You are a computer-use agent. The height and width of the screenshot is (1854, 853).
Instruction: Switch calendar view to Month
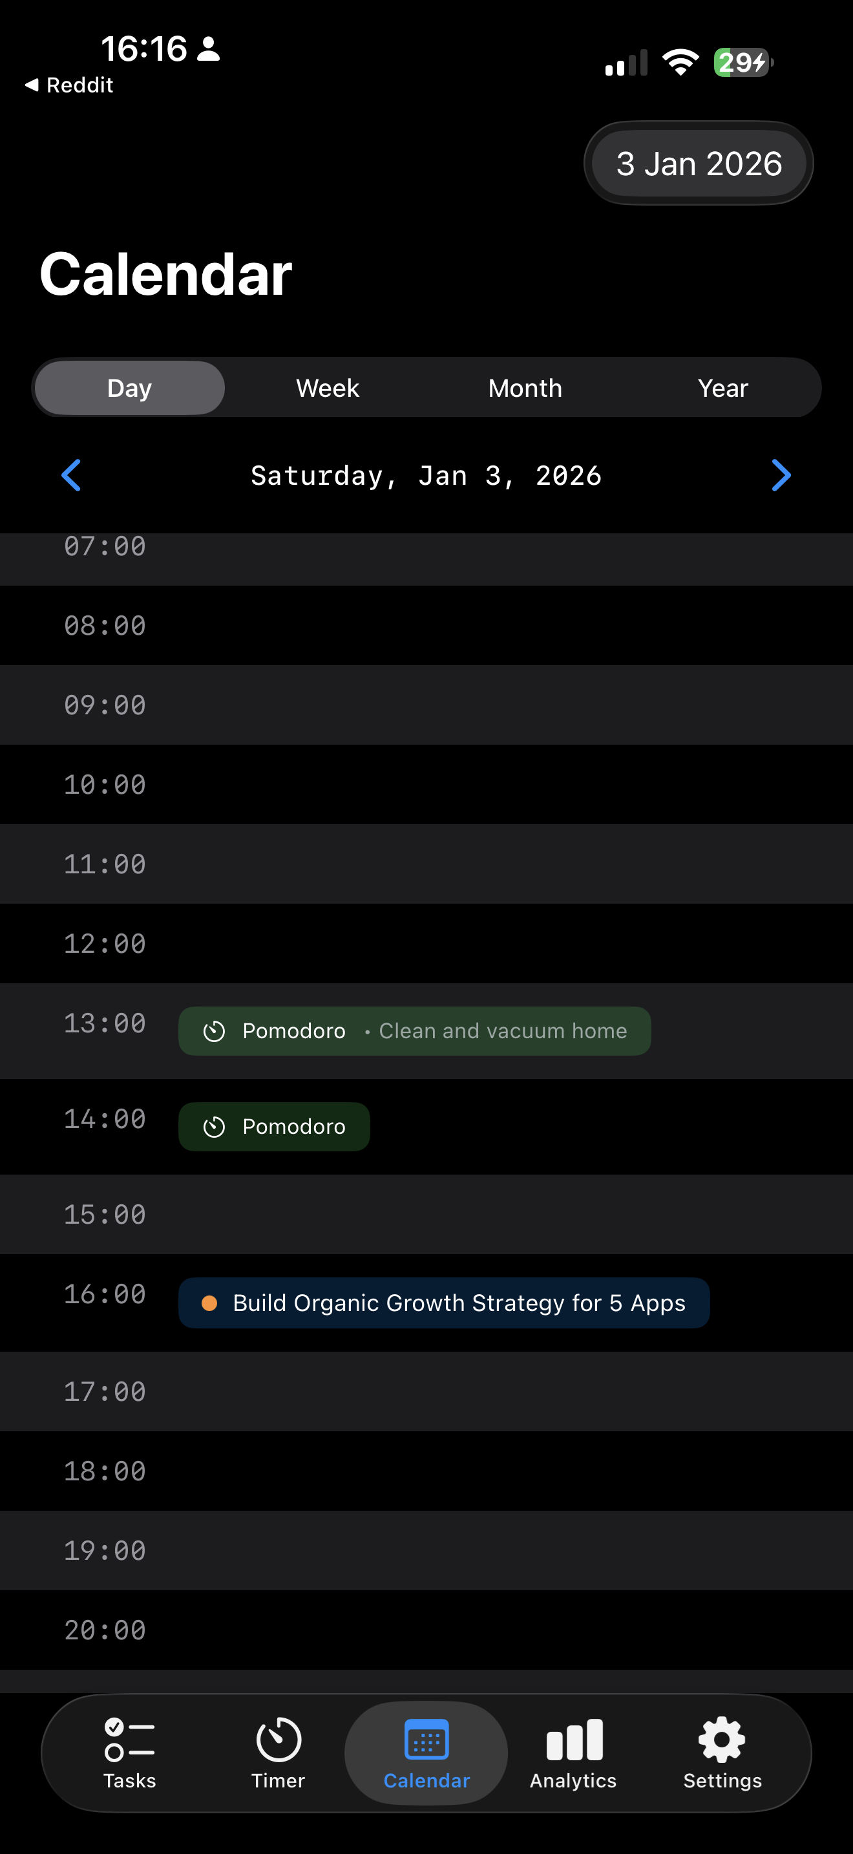pos(525,387)
